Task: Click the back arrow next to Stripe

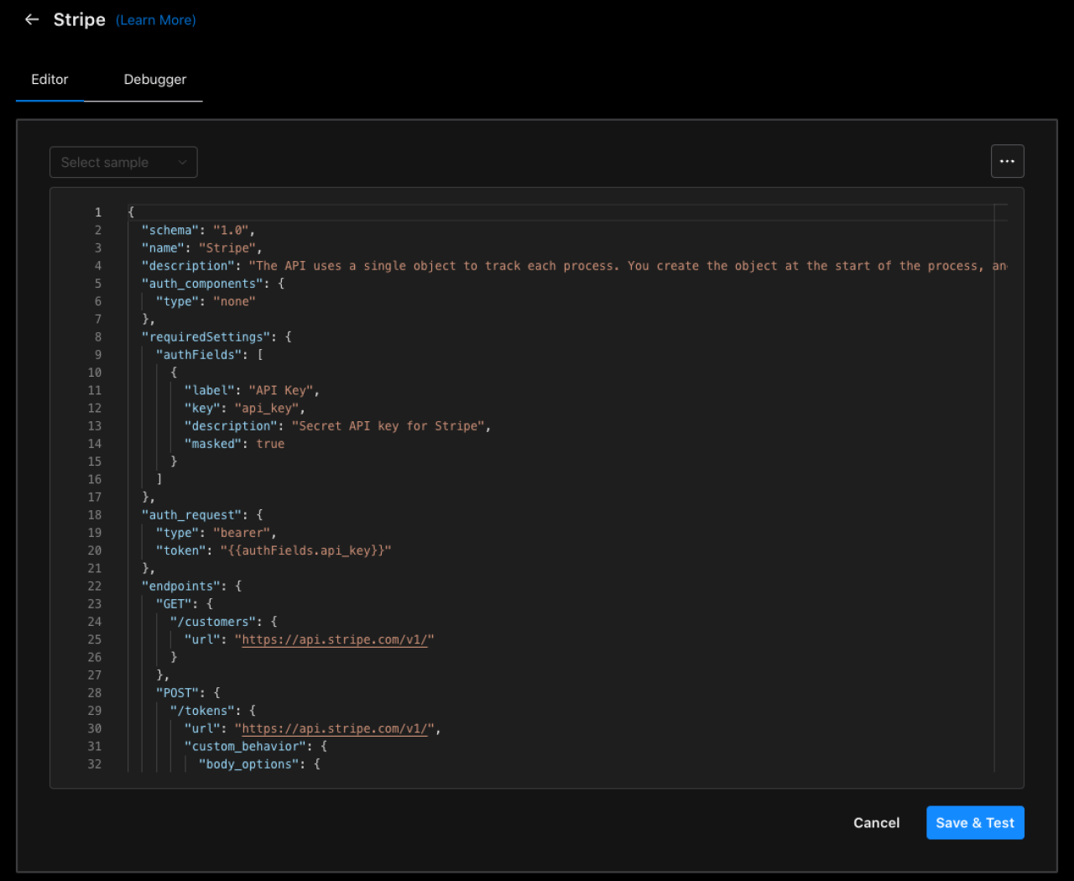Action: [x=32, y=19]
